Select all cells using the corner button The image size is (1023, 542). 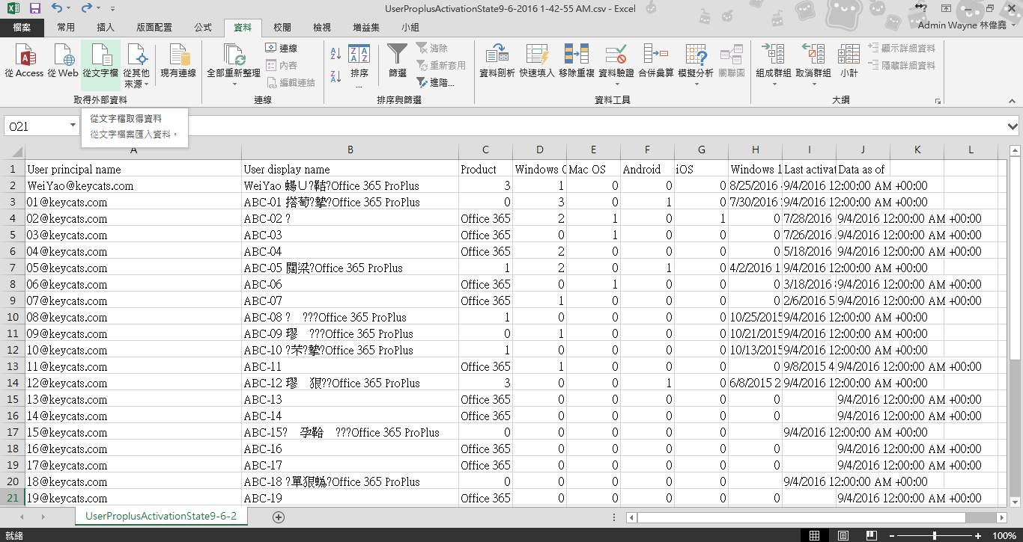click(13, 150)
